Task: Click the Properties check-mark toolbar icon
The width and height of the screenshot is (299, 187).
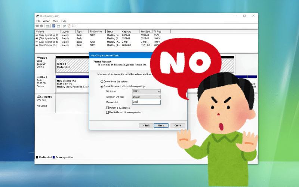Action: click(x=69, y=26)
